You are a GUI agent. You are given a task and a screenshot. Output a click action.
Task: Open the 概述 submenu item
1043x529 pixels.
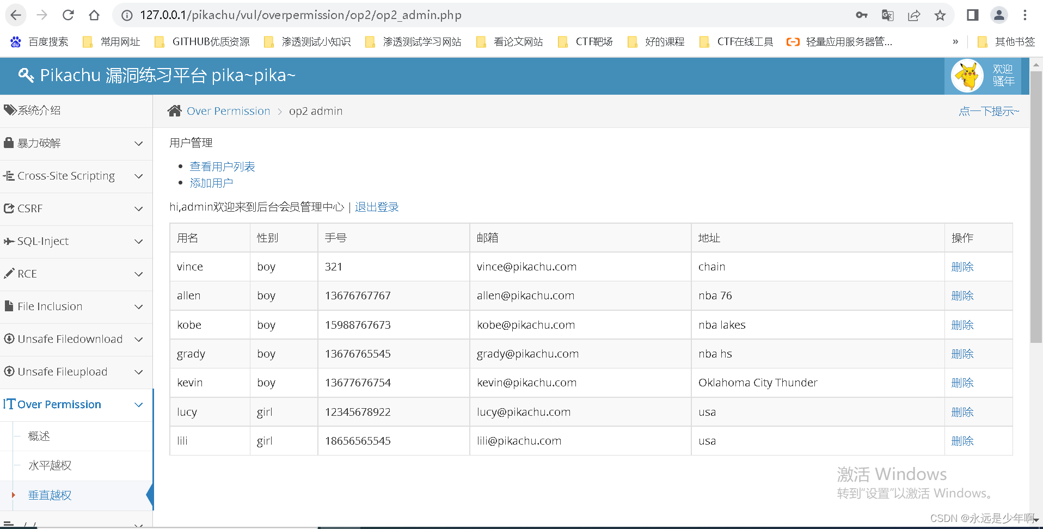pos(39,436)
